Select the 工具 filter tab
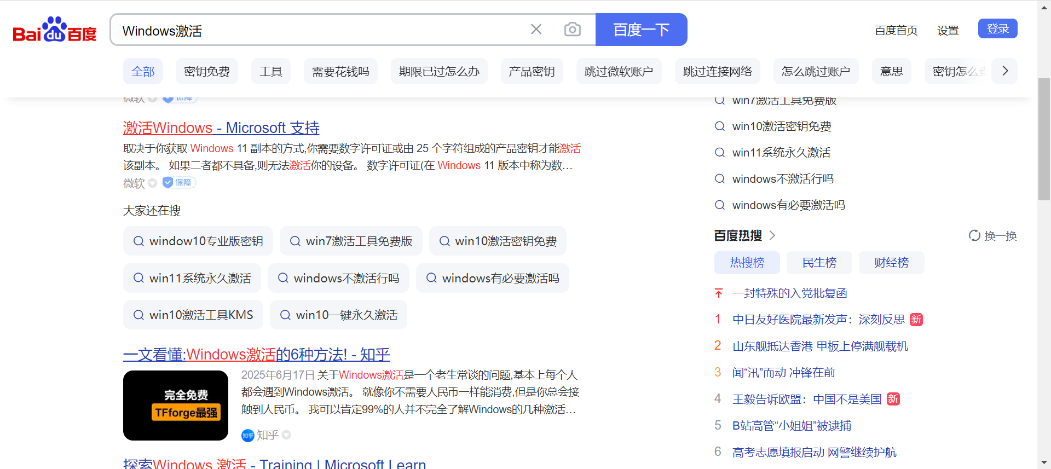Viewport: 1051px width, 469px height. [270, 71]
